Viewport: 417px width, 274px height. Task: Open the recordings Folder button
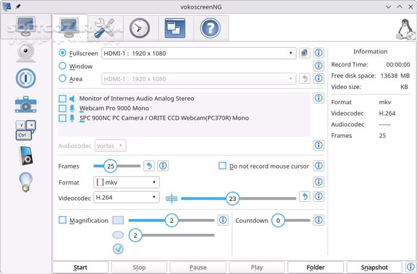(x=315, y=267)
